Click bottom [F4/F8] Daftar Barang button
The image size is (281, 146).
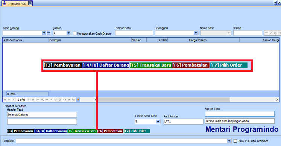point(51,131)
